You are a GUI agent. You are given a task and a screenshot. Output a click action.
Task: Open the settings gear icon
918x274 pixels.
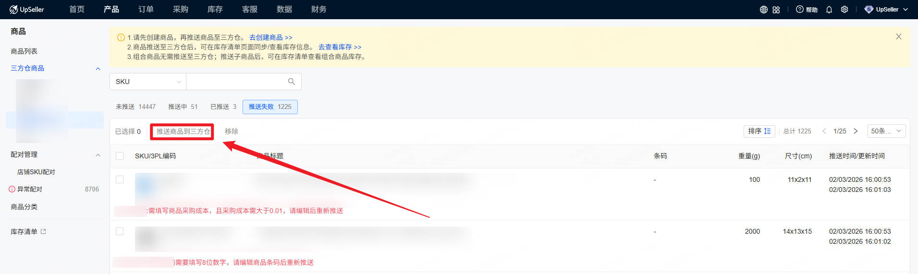point(845,10)
